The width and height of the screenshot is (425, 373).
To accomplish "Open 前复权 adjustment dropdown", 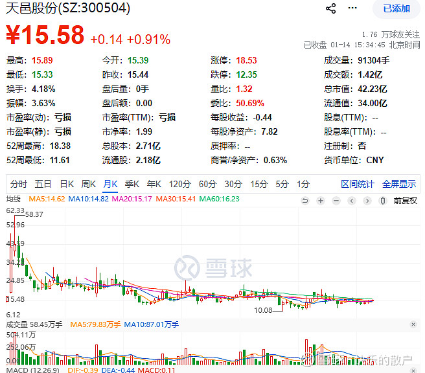I will click(405, 201).
